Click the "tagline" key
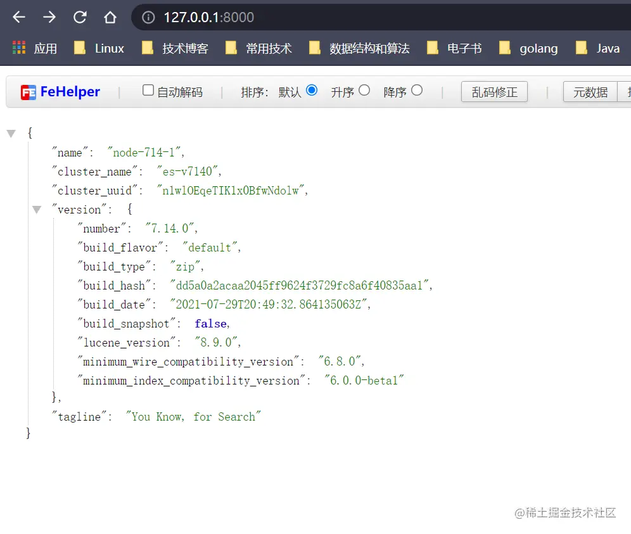Viewport: 631px width, 534px height. click(79, 417)
